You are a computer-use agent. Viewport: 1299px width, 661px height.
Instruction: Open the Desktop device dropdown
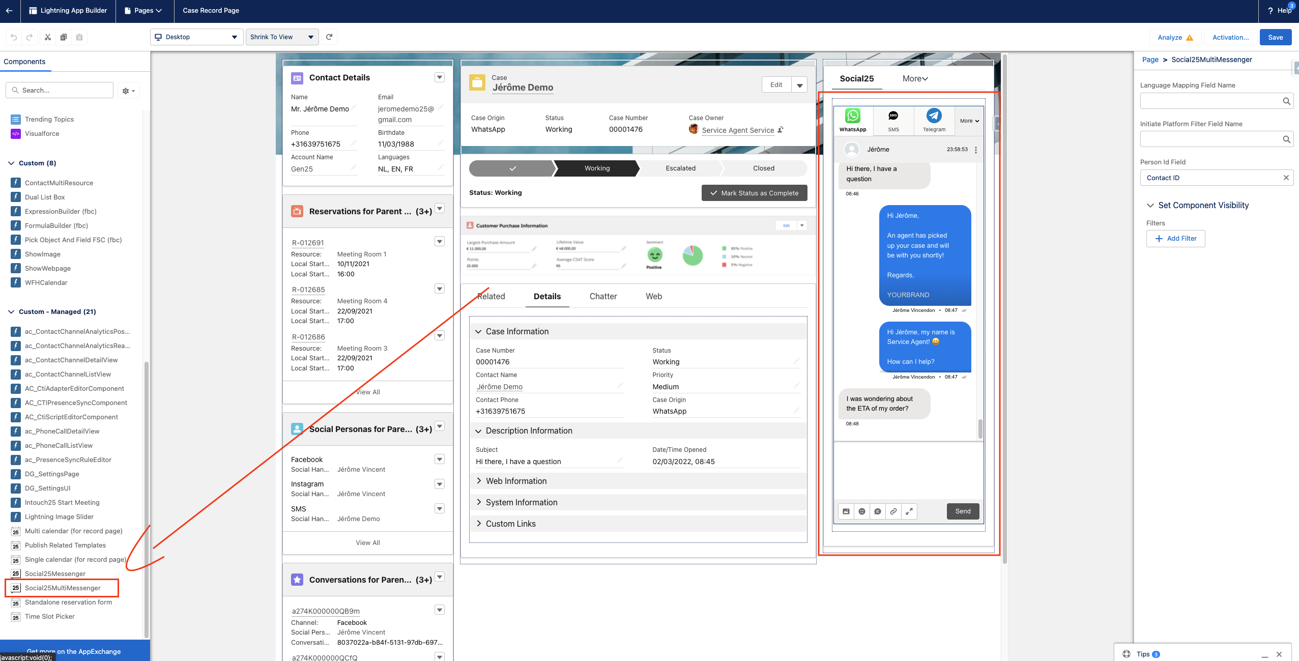(x=196, y=37)
